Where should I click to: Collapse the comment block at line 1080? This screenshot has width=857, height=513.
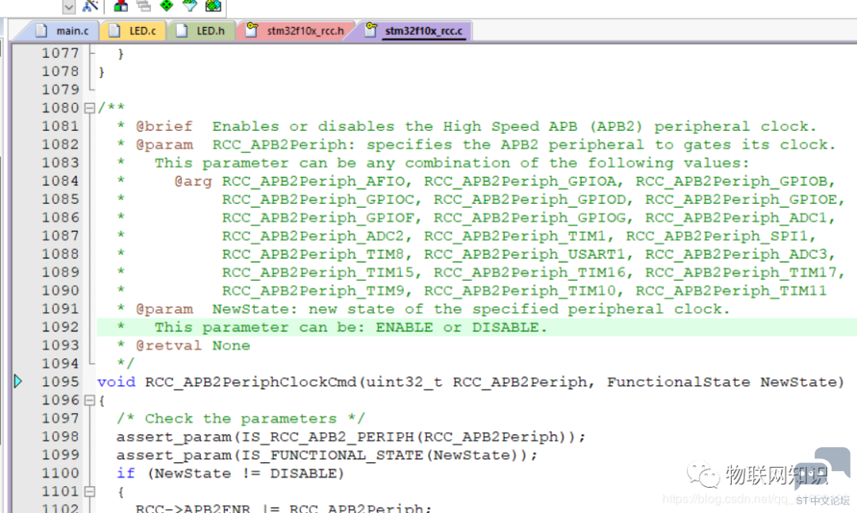[90, 108]
